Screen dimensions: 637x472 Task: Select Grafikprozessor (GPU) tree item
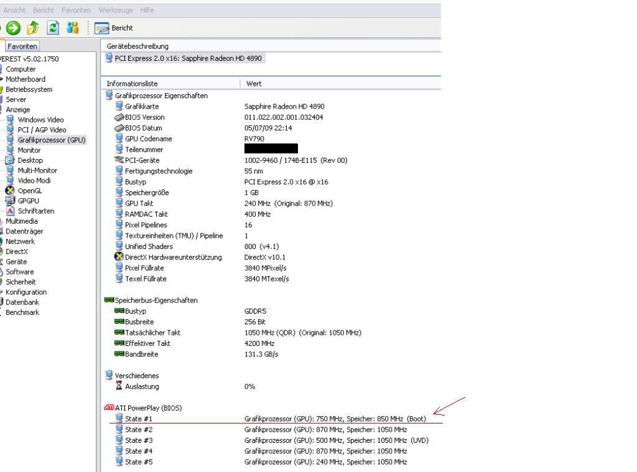[x=51, y=140]
